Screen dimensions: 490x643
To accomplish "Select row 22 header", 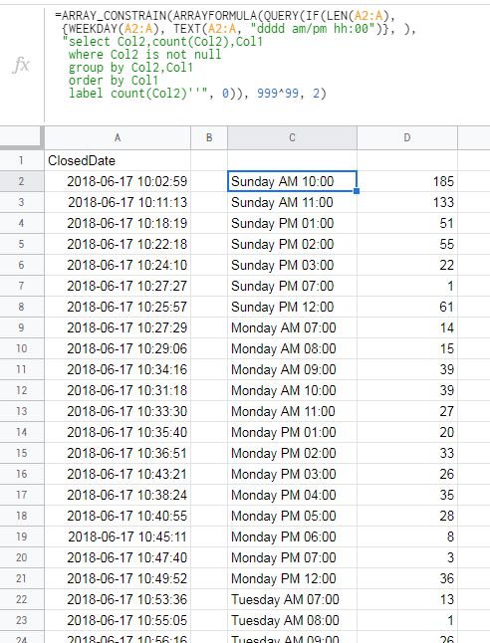I will point(21,599).
